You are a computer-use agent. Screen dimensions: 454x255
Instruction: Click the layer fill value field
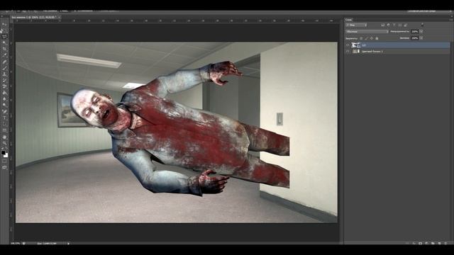pyautogui.click(x=415, y=38)
